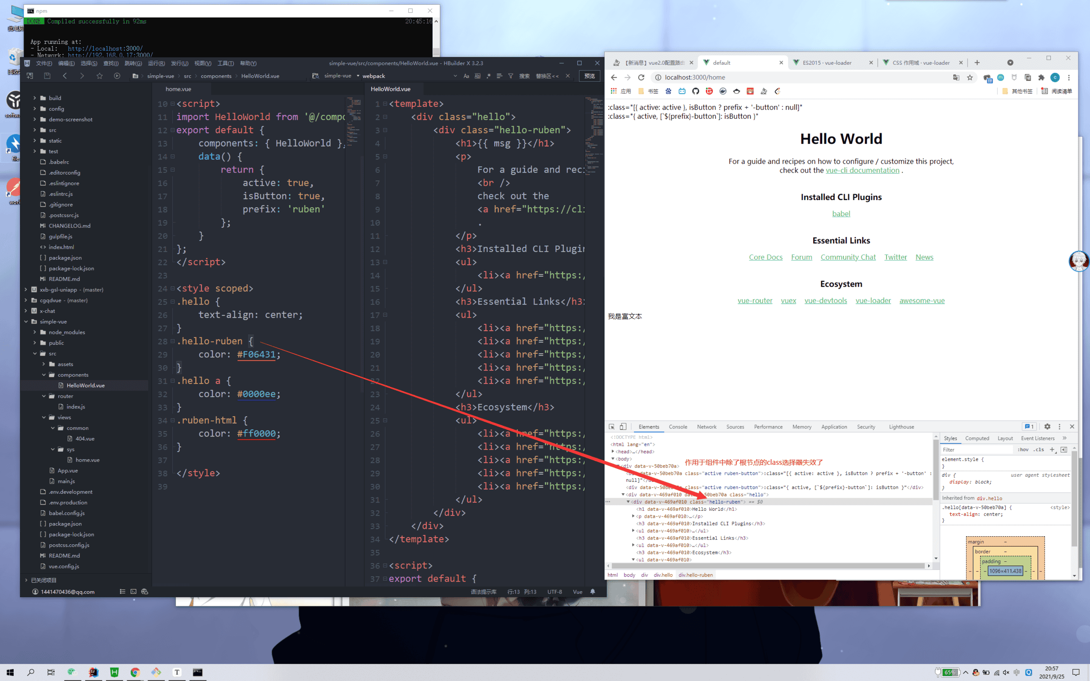Toggle the device toolbar icon in DevTools
The width and height of the screenshot is (1090, 681).
coord(623,427)
